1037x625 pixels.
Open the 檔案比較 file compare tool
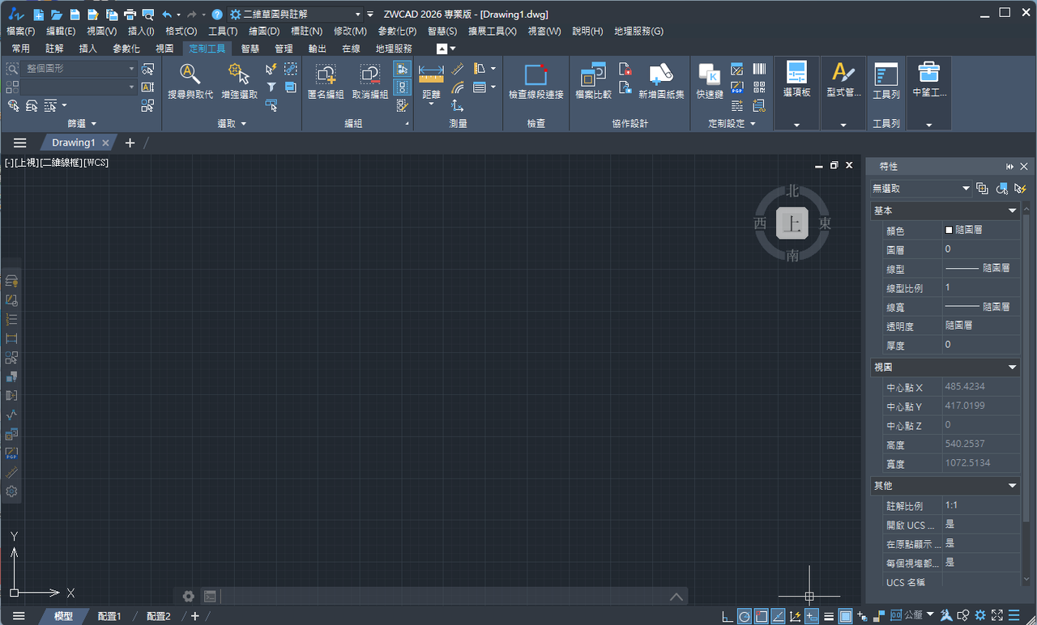tap(594, 81)
